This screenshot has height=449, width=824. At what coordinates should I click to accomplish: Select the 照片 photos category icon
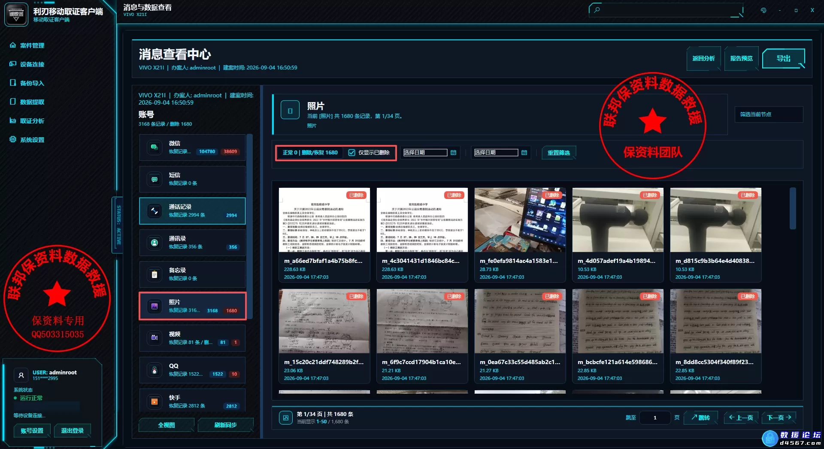(154, 306)
